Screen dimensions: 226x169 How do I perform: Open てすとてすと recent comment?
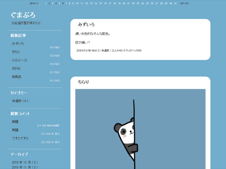click(x=20, y=138)
